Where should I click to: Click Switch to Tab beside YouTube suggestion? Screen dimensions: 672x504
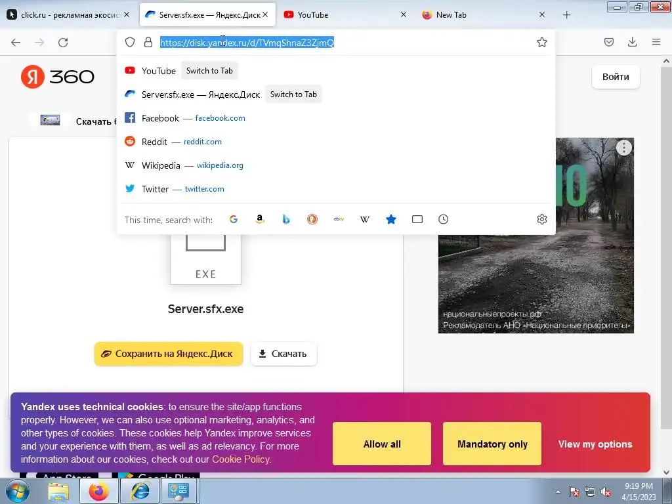pyautogui.click(x=209, y=71)
